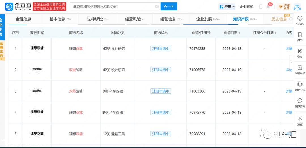The height and width of the screenshot is (148, 306).
Task: Click 注册申请中 status in row 1
Action: point(161,49)
